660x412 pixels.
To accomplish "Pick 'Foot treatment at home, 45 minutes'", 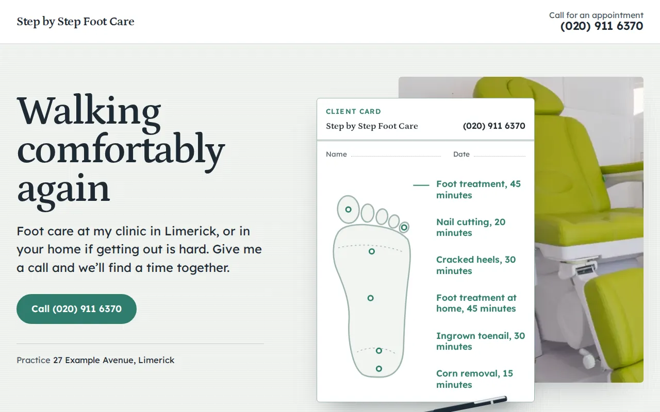I will tap(476, 303).
